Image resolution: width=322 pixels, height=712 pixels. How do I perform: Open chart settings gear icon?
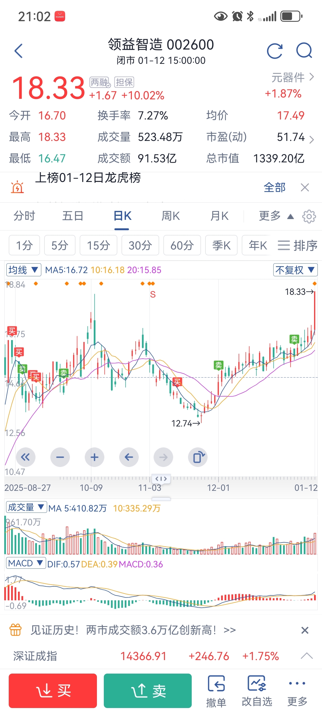tap(309, 216)
